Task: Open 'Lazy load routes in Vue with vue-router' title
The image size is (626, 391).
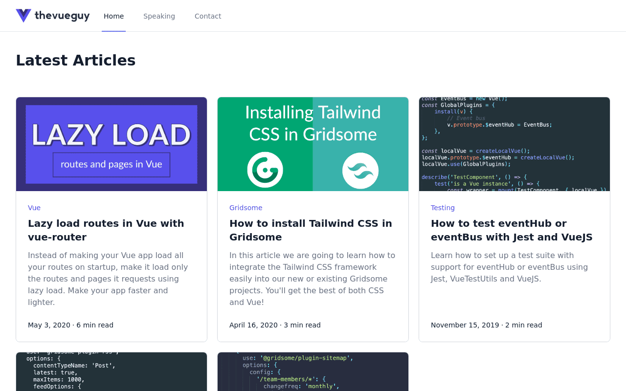Action: tap(106, 230)
